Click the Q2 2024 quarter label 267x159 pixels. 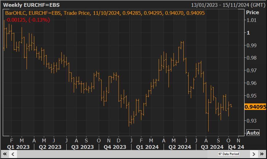point(180,147)
